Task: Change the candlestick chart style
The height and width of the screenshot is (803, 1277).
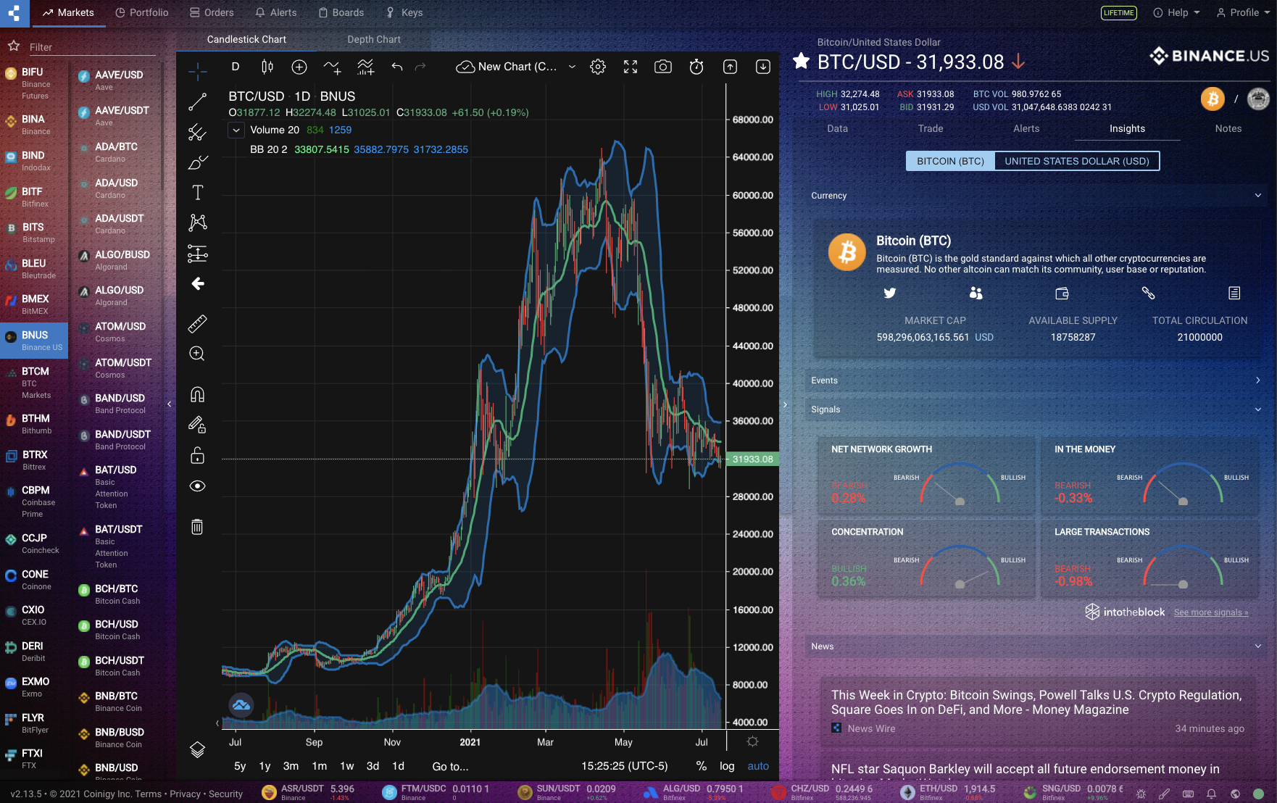Action: pyautogui.click(x=267, y=67)
